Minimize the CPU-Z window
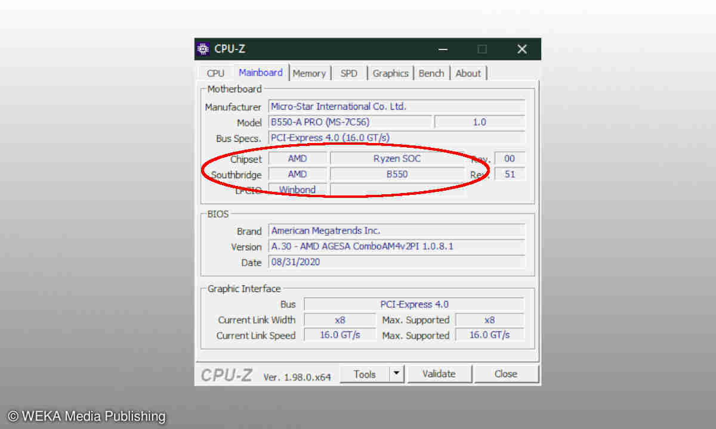Image resolution: width=716 pixels, height=429 pixels. coord(443,49)
